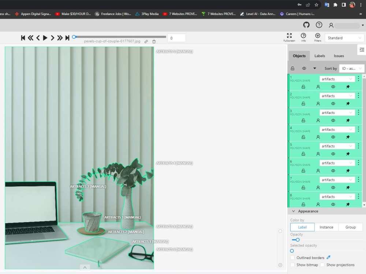
Task: Open the user menu dropdown arrow
Action: [x=363, y=25]
